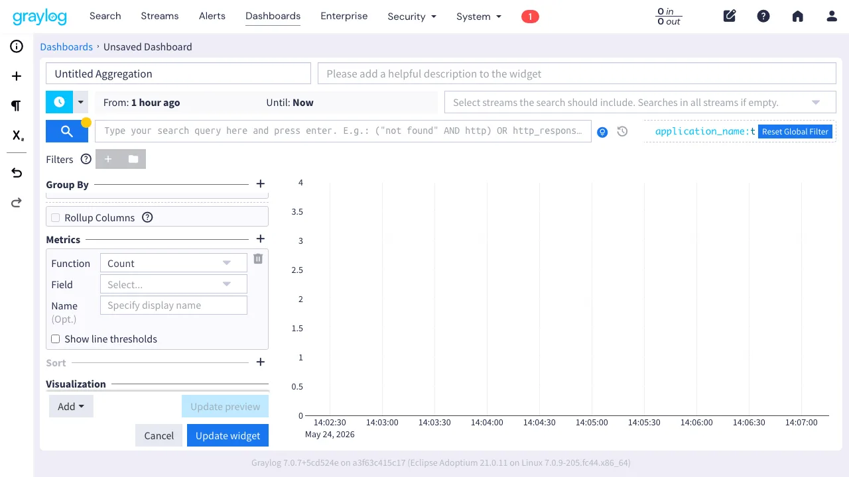
Task: Add a Sort with plus icon
Action: tap(261, 362)
